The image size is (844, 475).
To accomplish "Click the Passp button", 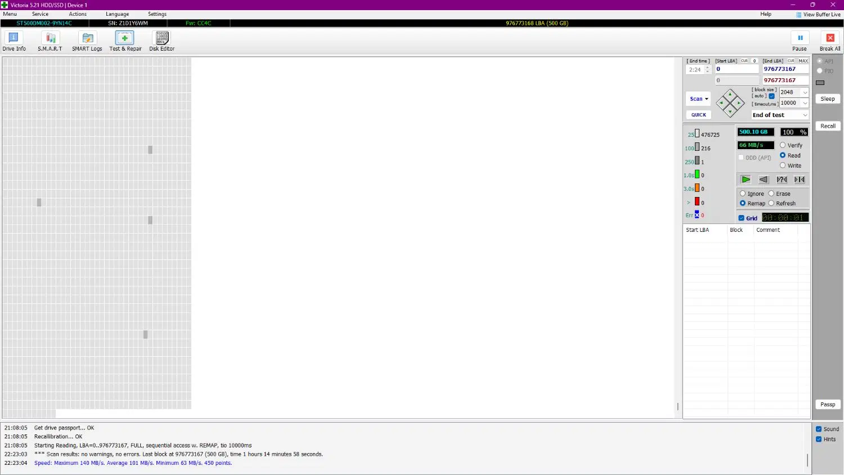I will point(828,405).
